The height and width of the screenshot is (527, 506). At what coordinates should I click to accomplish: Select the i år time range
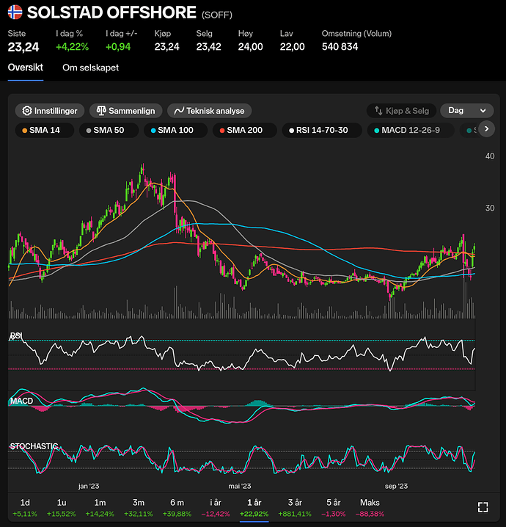(216, 507)
